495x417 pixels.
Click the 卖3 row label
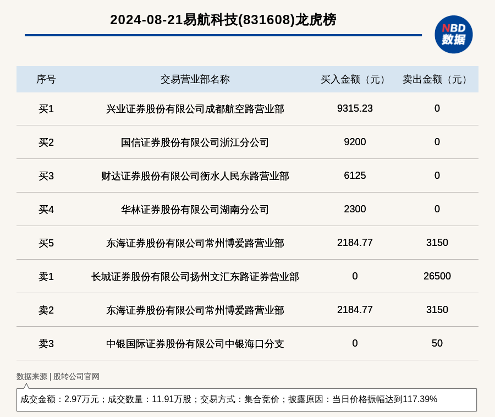pos(46,344)
